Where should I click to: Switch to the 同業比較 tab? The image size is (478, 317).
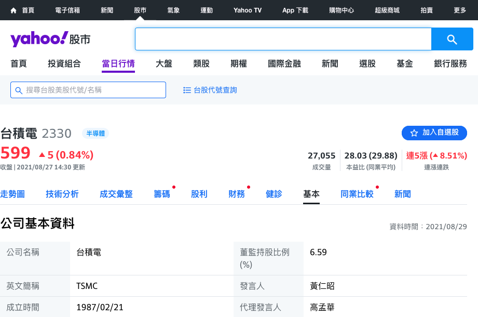[x=357, y=194]
